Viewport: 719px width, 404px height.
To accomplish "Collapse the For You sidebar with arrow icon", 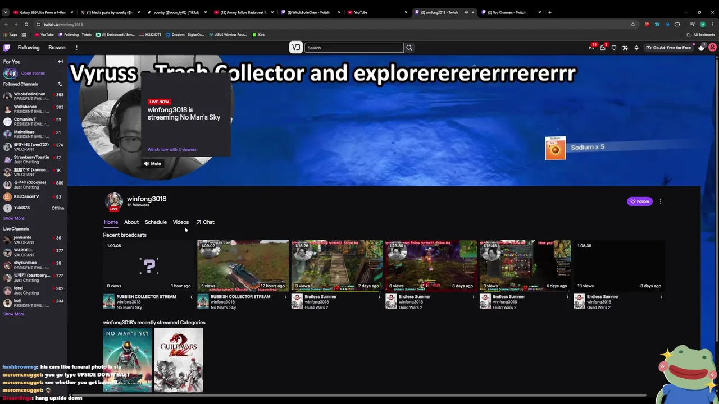I will point(60,62).
